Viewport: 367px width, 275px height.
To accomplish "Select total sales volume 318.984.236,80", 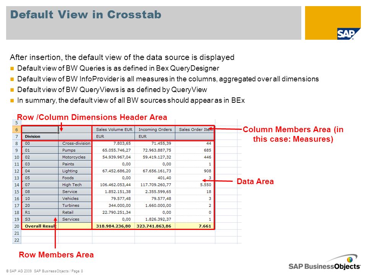I will pyautogui.click(x=114, y=226).
